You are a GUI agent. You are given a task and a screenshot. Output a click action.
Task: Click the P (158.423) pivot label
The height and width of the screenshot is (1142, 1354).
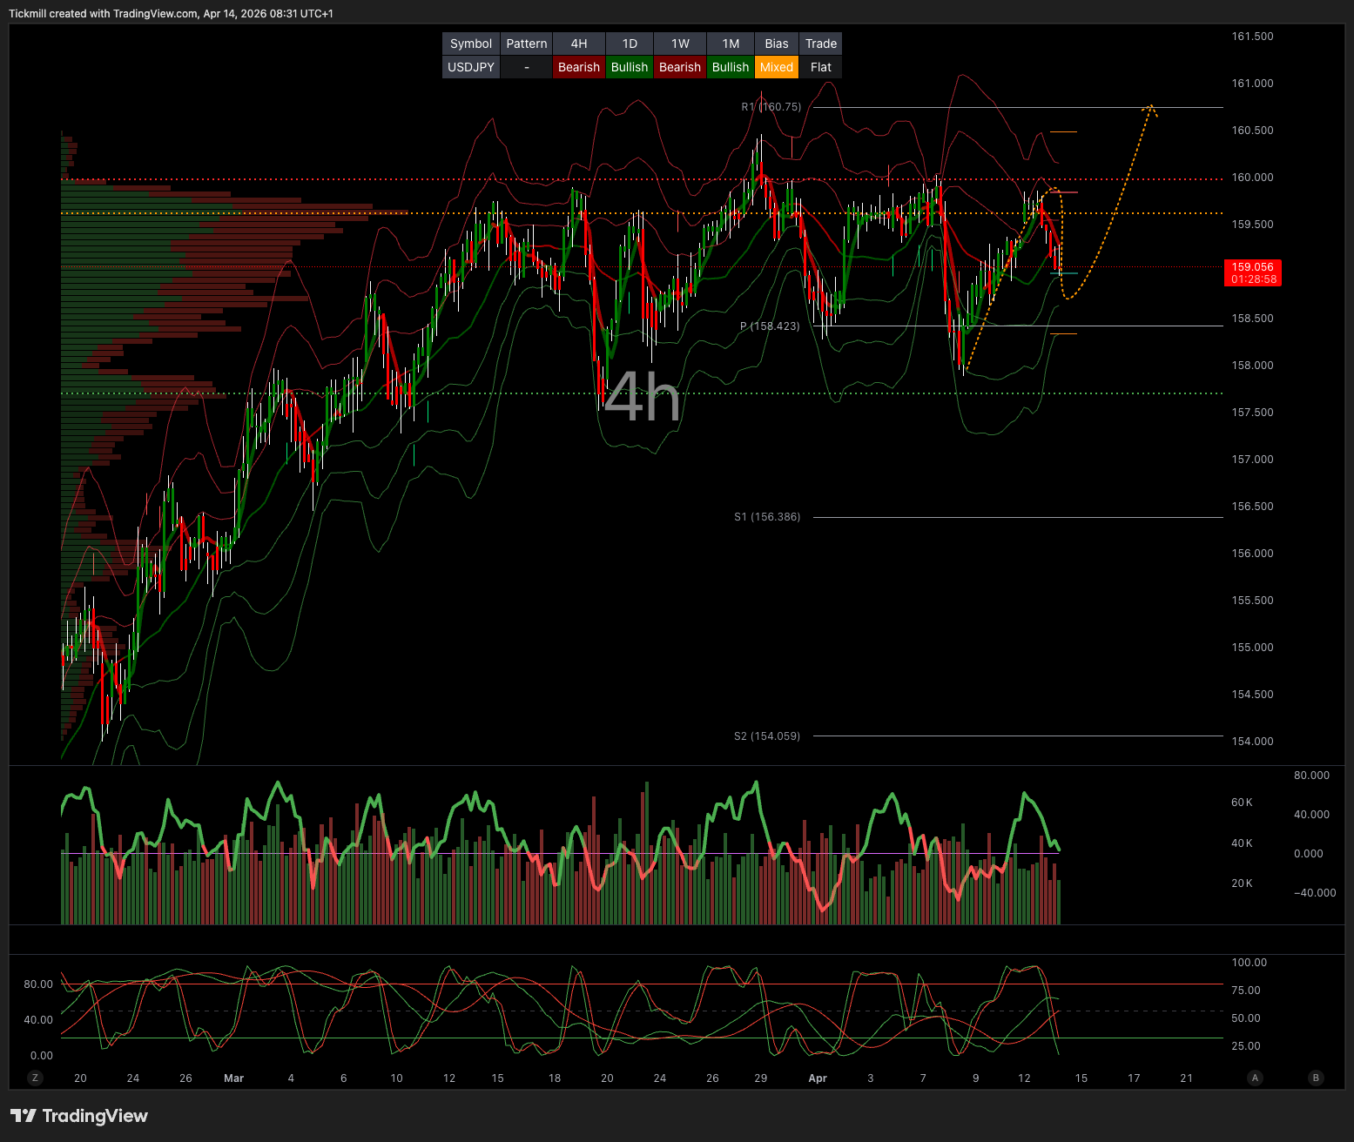point(770,326)
